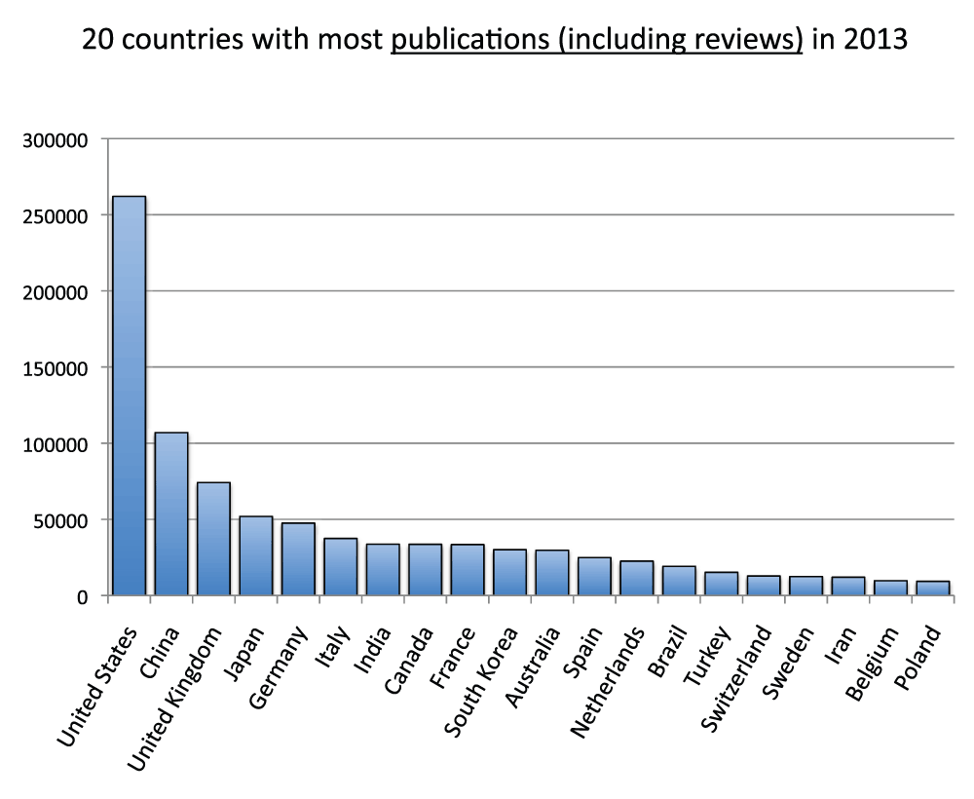974x799 pixels.
Task: Click the underlined "publications (including reviews)" title text
Action: tap(596, 41)
